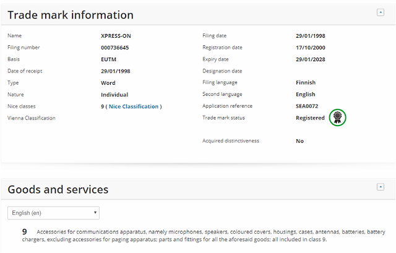
Task: Click the Finnish filing language value
Action: 306,83
